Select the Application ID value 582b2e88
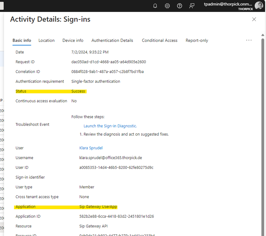Screen dimensions: 266x236 (116, 216)
